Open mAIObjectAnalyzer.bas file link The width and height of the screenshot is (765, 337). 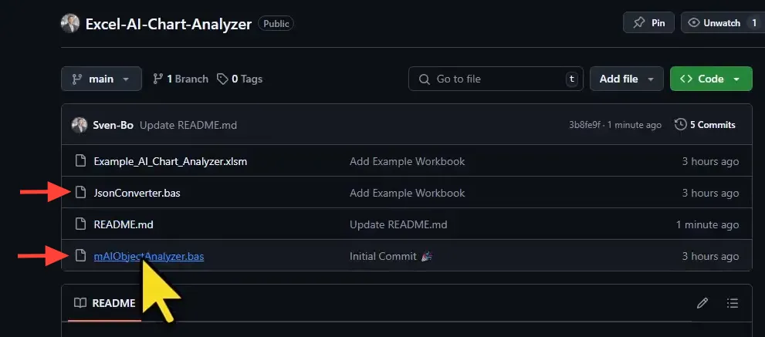pyautogui.click(x=148, y=256)
